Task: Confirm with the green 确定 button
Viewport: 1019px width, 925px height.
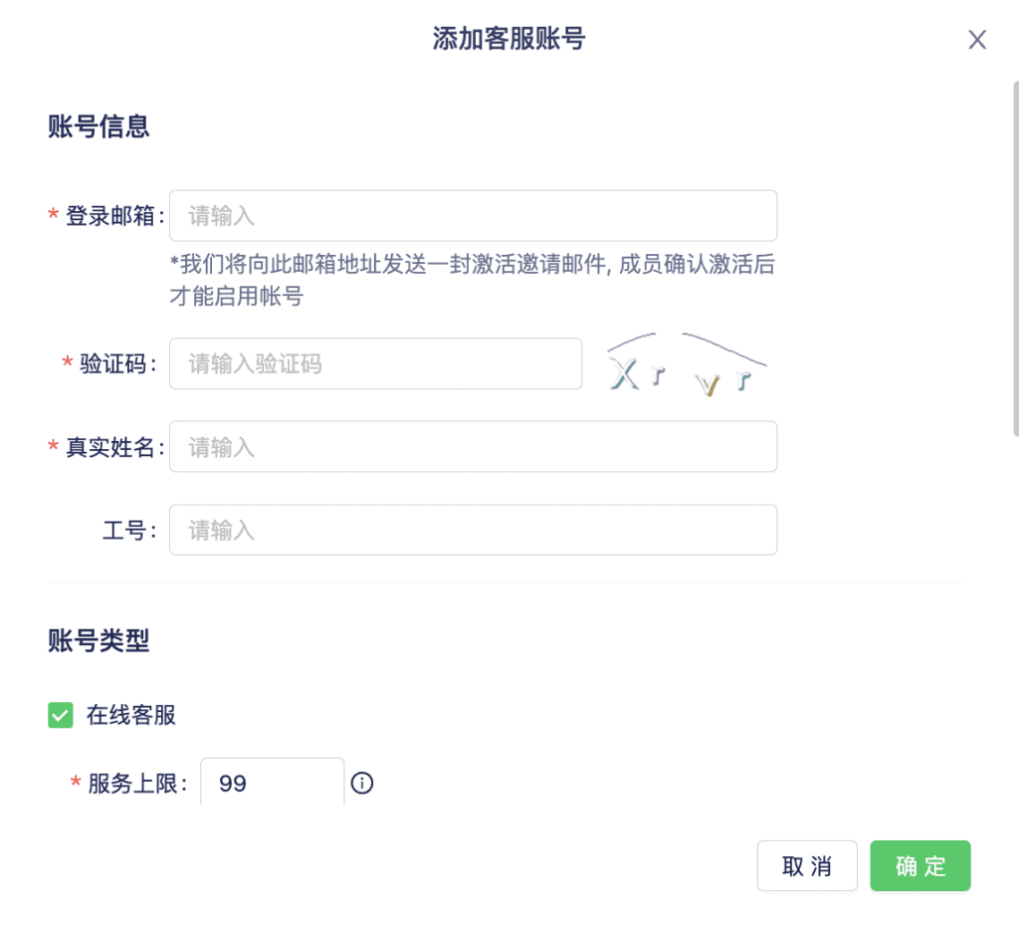Action: 920,866
